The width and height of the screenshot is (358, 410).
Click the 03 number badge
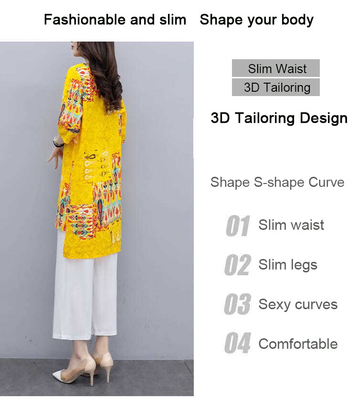coord(237,304)
